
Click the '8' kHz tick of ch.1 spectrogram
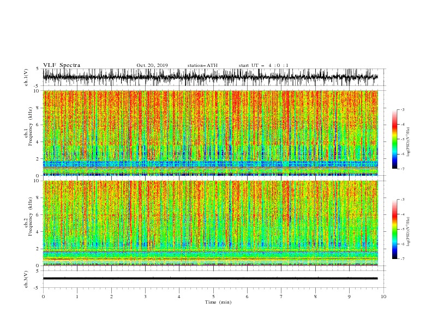tap(38, 108)
